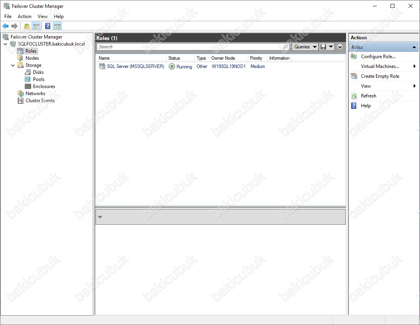Click the Refresh action label

(368, 96)
